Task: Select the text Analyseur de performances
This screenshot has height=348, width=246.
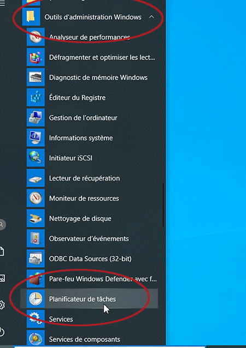Action: (x=90, y=37)
